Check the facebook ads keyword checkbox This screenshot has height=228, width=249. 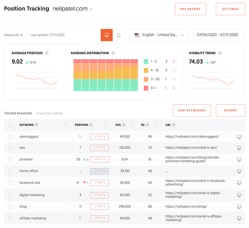coord(10,183)
